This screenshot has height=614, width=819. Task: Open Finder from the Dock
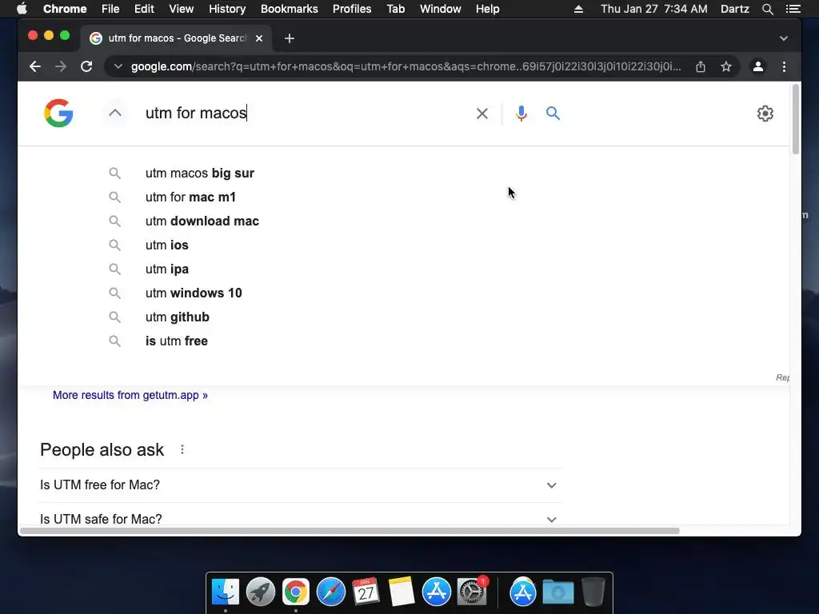[x=226, y=592]
